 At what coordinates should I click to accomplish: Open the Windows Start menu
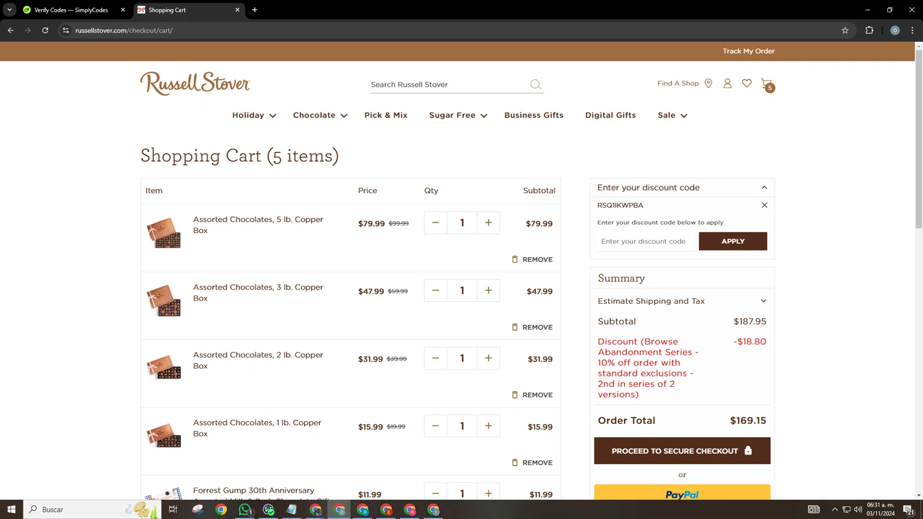tap(11, 509)
